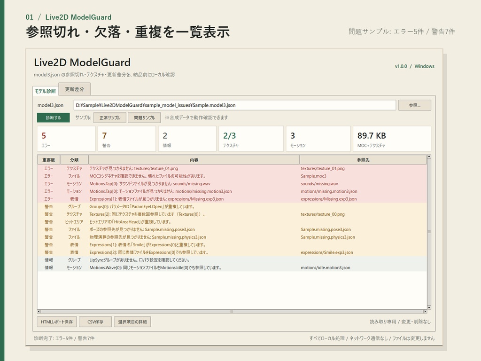
Task: Click the model3.json path input field
Action: click(x=235, y=105)
